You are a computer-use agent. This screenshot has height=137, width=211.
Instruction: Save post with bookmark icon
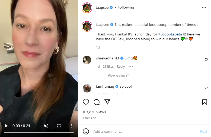[204, 102]
